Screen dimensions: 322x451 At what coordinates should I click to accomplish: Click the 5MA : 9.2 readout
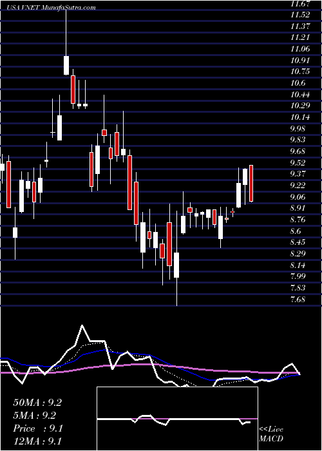coord(35,416)
